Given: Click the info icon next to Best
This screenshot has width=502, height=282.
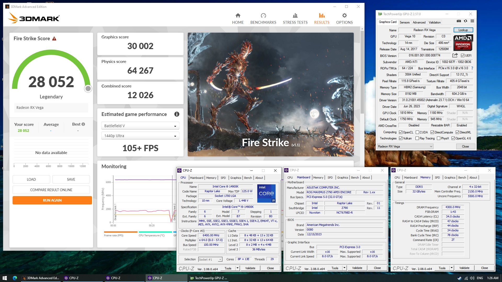Looking at the screenshot, I should [x=83, y=124].
